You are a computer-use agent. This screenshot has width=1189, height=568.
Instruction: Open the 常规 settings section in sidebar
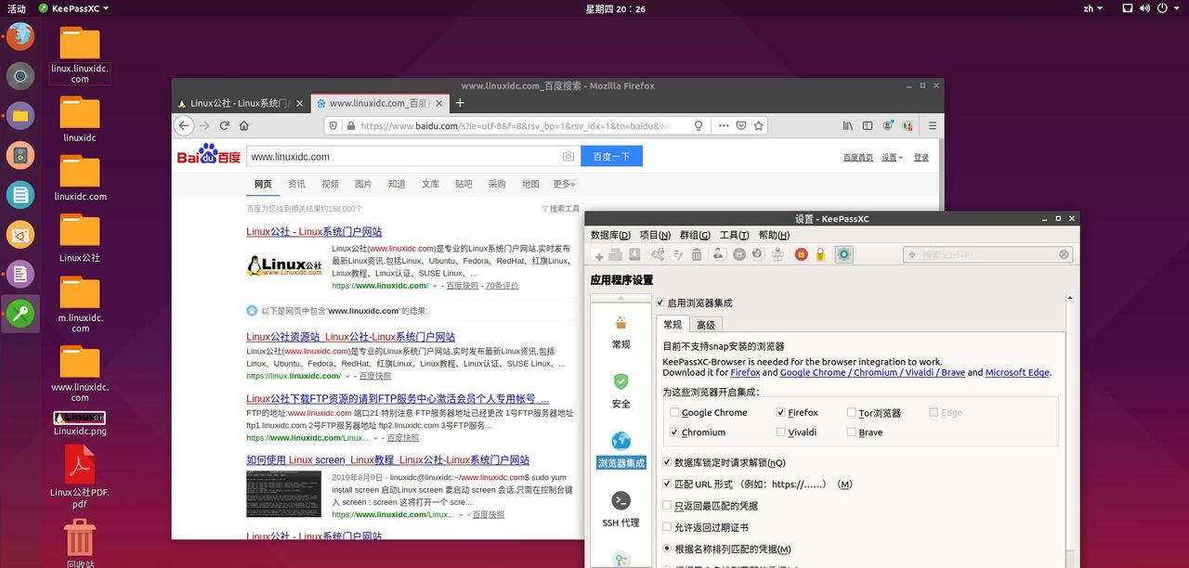click(621, 331)
